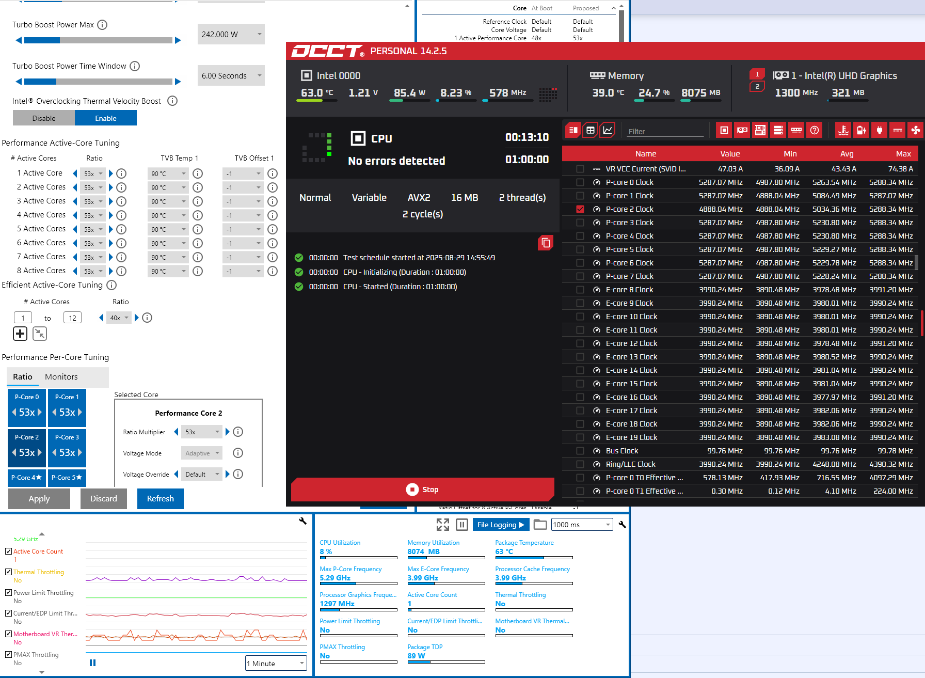Screen dimensions: 925x678
Task: Click the OCCT Filter input field
Action: point(665,132)
